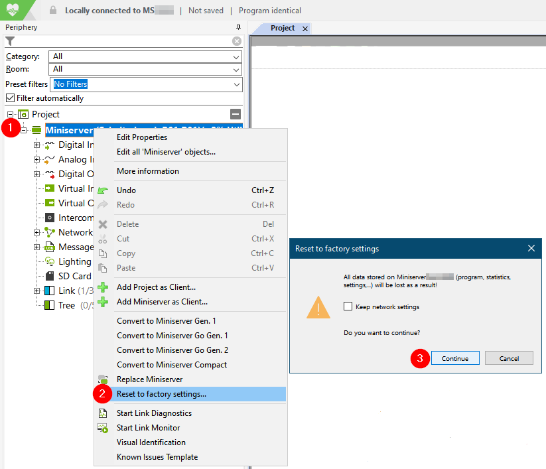Choose Convert to Miniserver Compact

coord(172,365)
